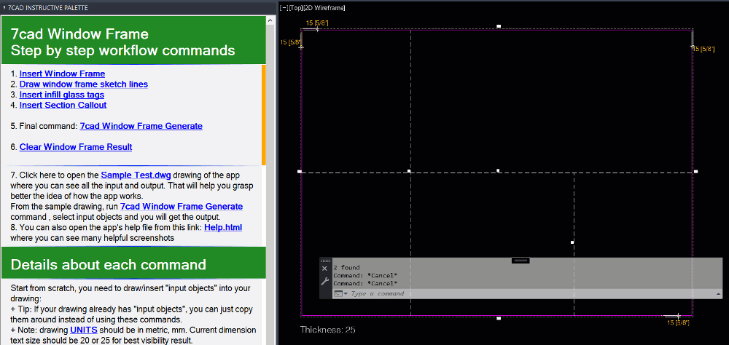729x345 pixels.
Task: Close the command line window
Action: tap(324, 269)
